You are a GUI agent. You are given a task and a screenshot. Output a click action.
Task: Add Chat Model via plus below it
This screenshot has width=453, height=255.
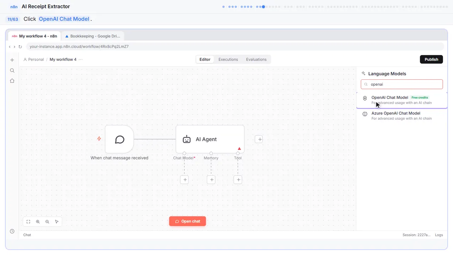click(184, 180)
